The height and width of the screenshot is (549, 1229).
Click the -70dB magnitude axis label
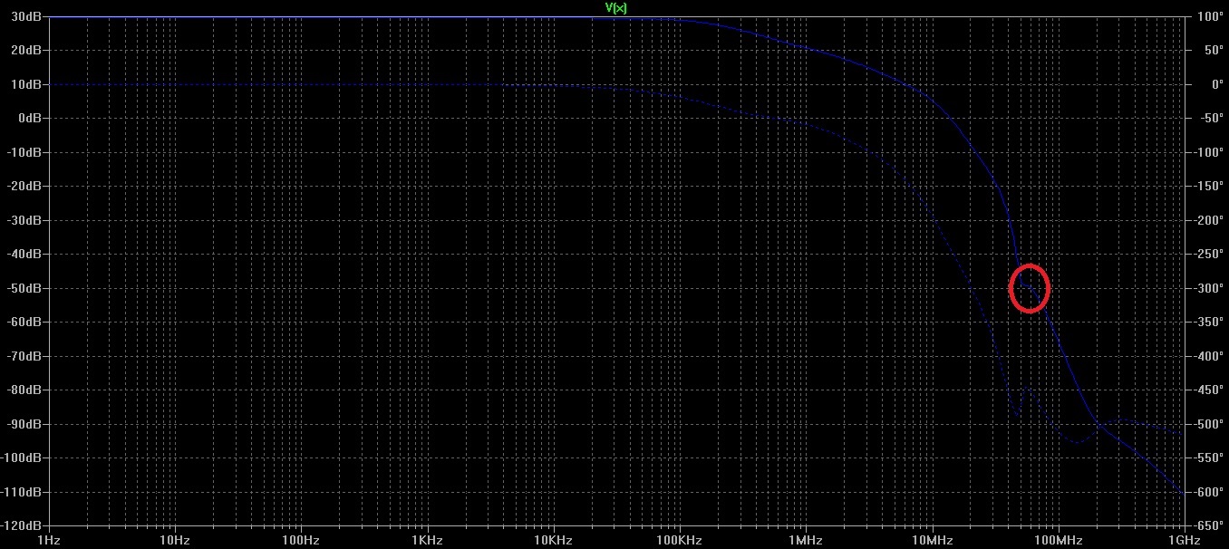click(25, 356)
